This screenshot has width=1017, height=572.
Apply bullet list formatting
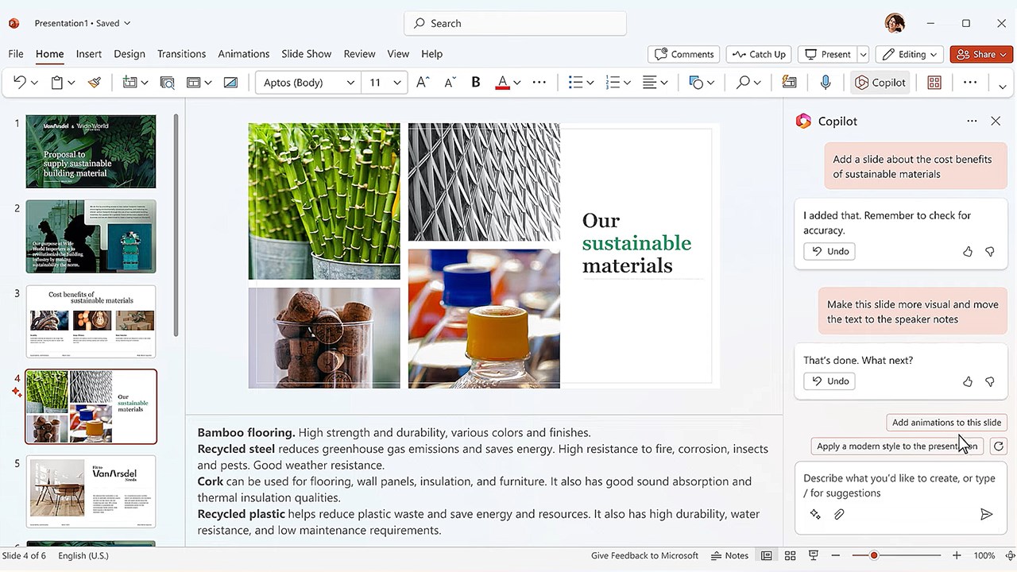tap(576, 82)
